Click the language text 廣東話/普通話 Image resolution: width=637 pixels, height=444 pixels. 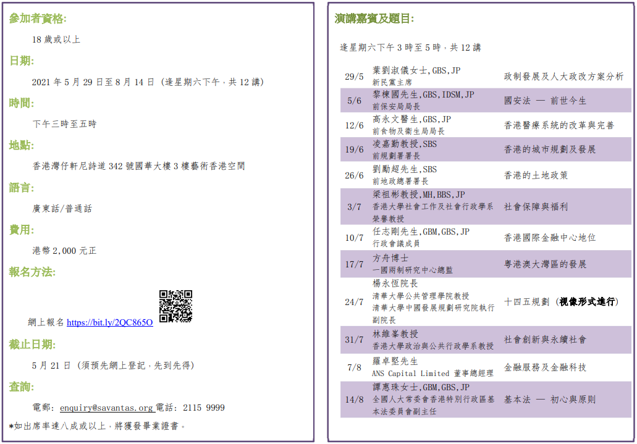click(62, 209)
